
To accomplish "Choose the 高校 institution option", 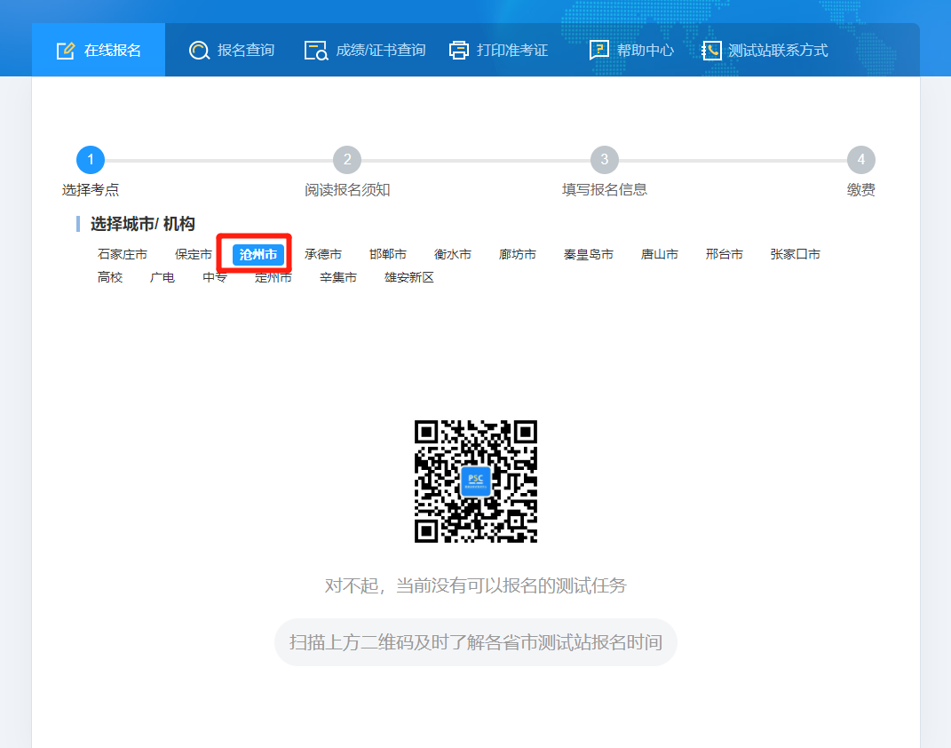I will [x=110, y=277].
